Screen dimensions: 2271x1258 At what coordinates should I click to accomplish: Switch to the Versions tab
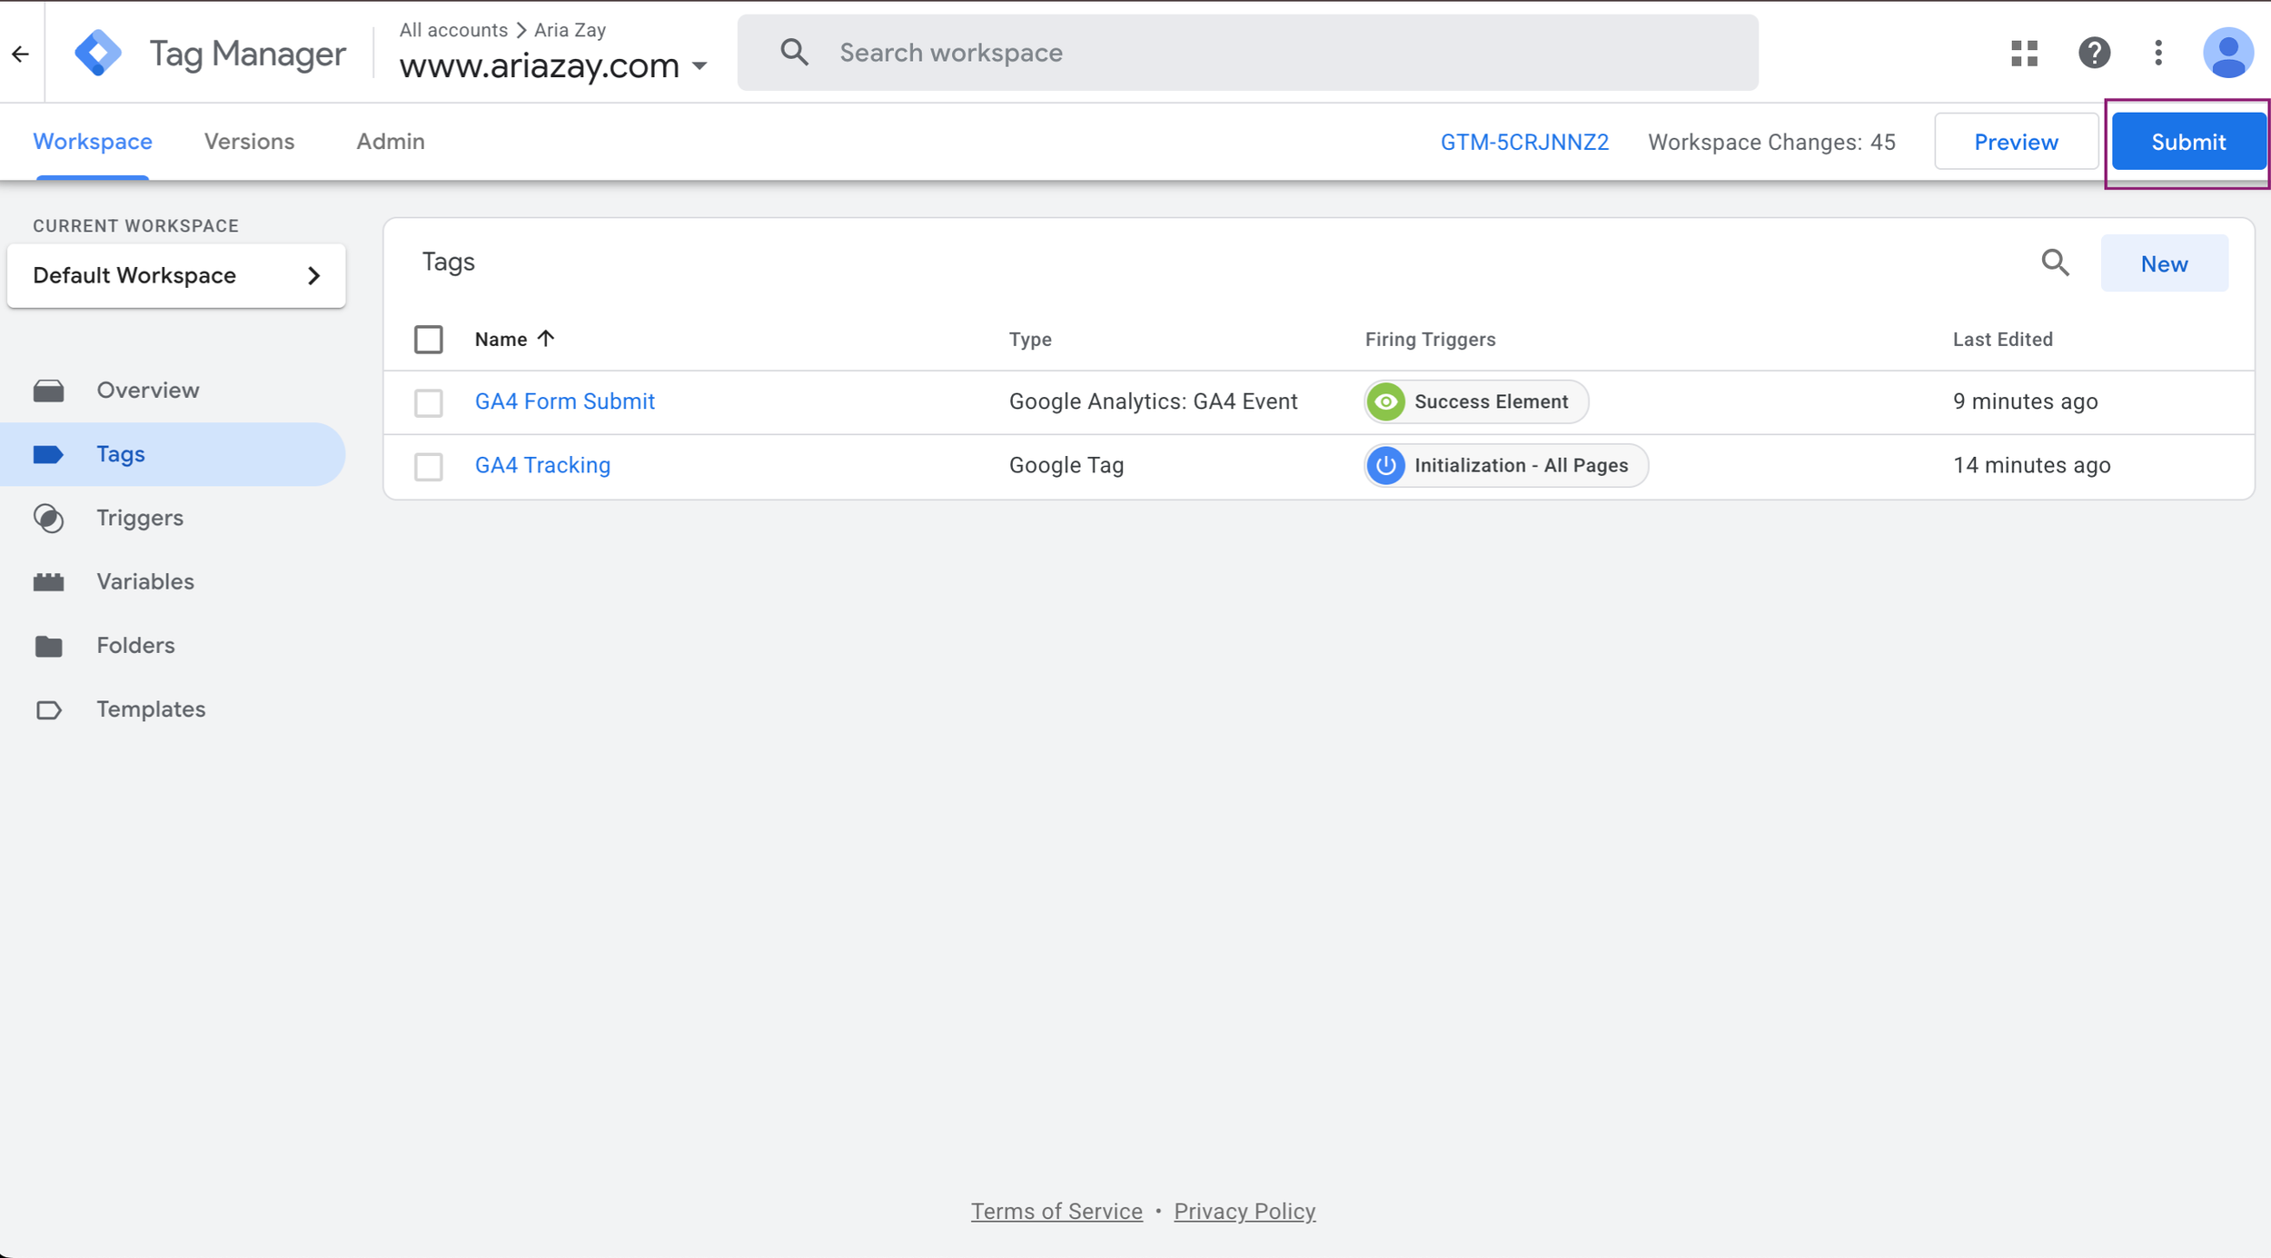249,142
